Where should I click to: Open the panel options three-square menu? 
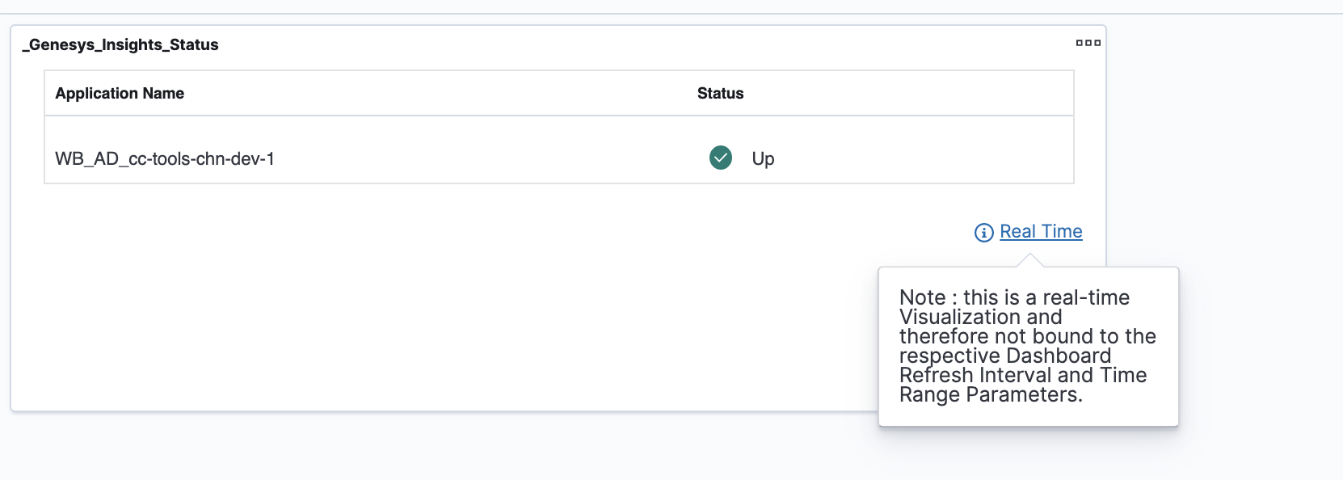[x=1088, y=43]
